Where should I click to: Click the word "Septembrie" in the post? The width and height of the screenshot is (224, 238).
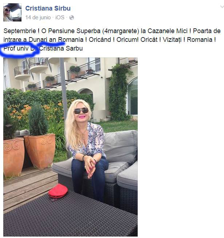[20, 31]
